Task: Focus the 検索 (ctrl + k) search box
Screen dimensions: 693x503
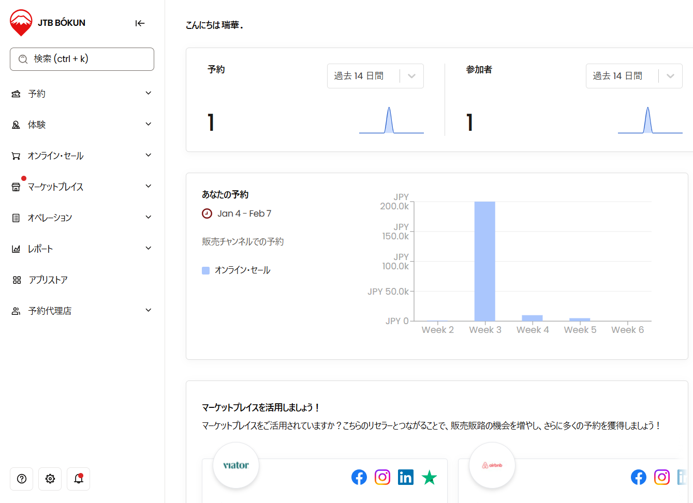Action: [x=82, y=59]
